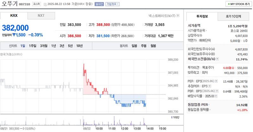This screenshot has height=132, width=253.
Task: Show the 주봉 candlestick chart
Action: pos(144,46)
